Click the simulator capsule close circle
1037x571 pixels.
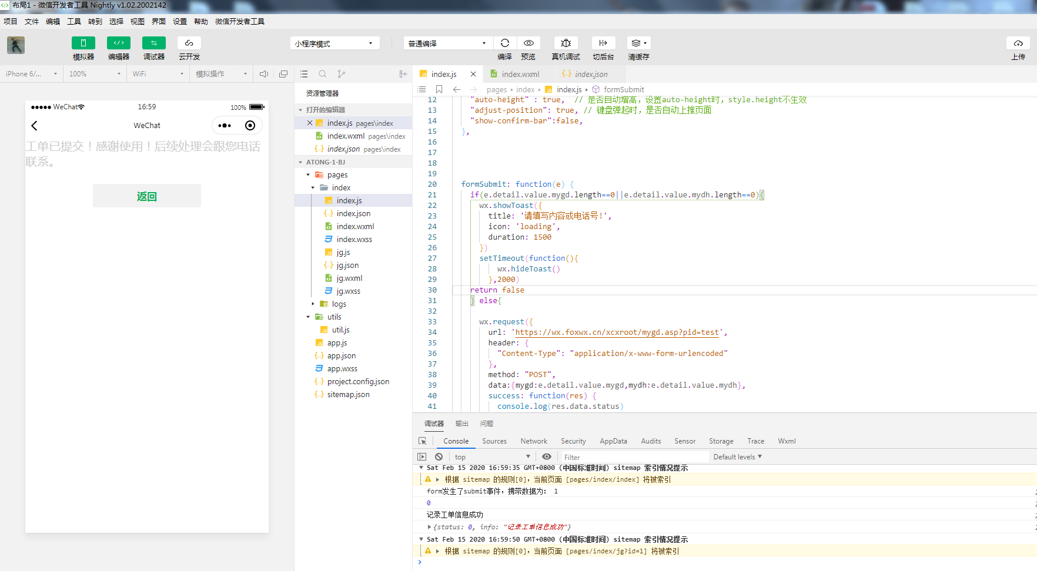pyautogui.click(x=250, y=125)
